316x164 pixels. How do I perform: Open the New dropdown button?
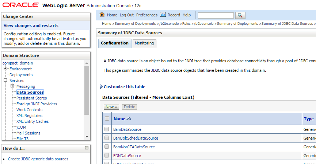(x=111, y=107)
